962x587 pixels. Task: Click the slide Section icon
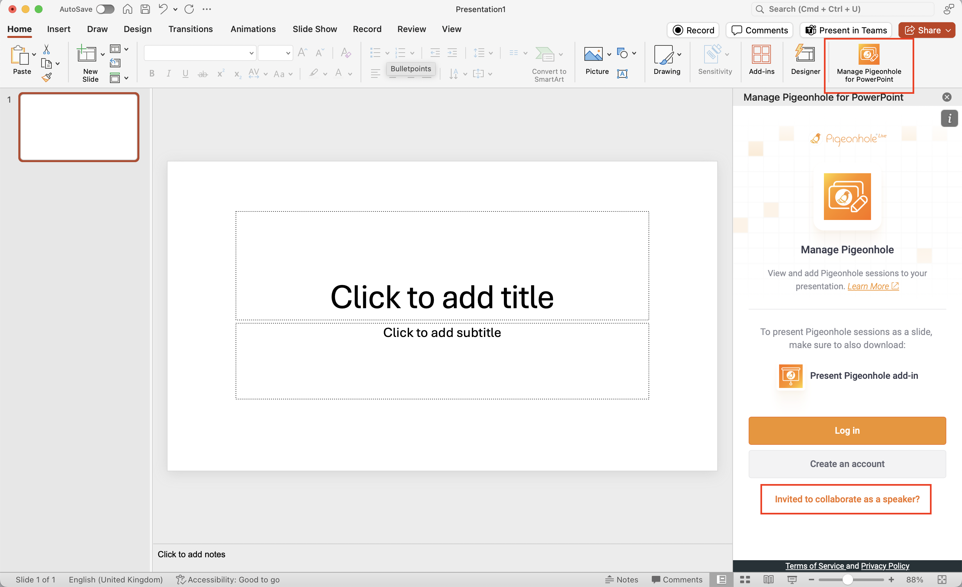[115, 77]
